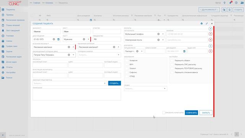Tick the Гепатит checkbox
Viewport: 245px width, 138px height.
(x=127, y=68)
